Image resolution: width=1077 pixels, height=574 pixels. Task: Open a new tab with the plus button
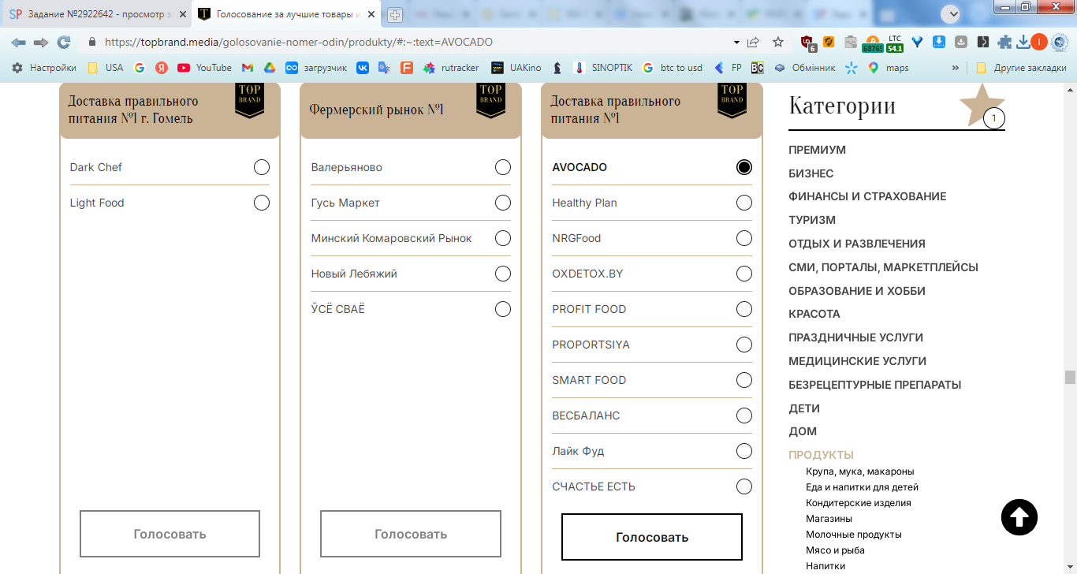coord(395,14)
